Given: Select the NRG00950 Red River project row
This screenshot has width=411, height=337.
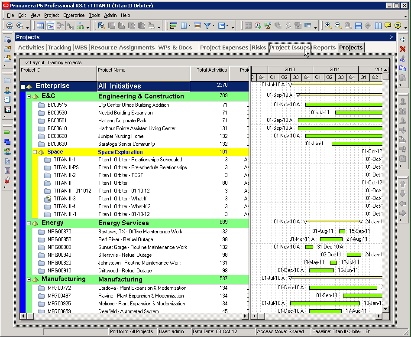Looking at the screenshot, I should tap(140, 239).
